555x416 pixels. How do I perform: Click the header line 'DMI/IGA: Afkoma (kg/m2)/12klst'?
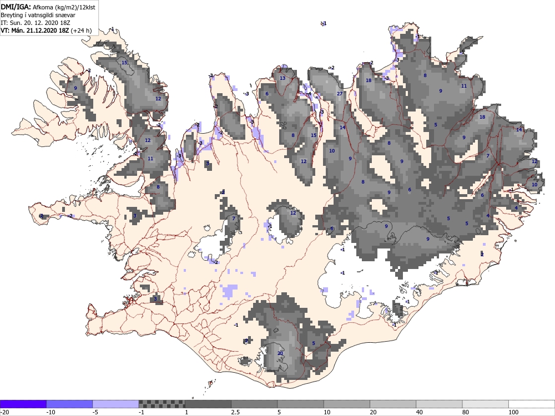click(x=48, y=7)
